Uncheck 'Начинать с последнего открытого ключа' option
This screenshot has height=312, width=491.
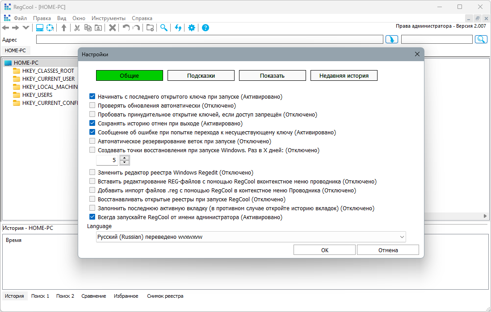point(92,96)
